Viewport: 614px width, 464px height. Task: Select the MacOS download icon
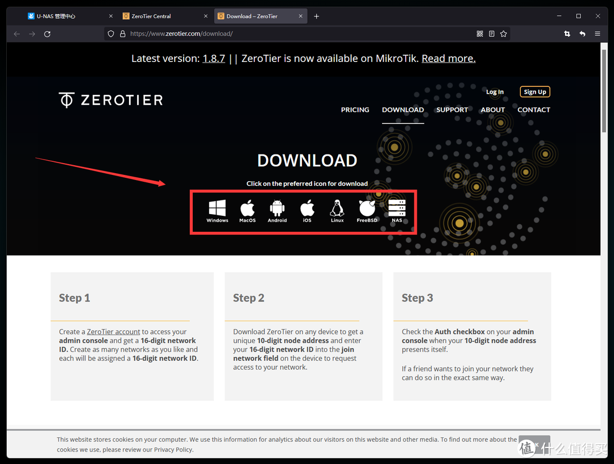247,210
